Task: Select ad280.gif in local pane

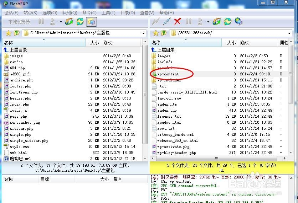Action: pyautogui.click(x=72, y=74)
